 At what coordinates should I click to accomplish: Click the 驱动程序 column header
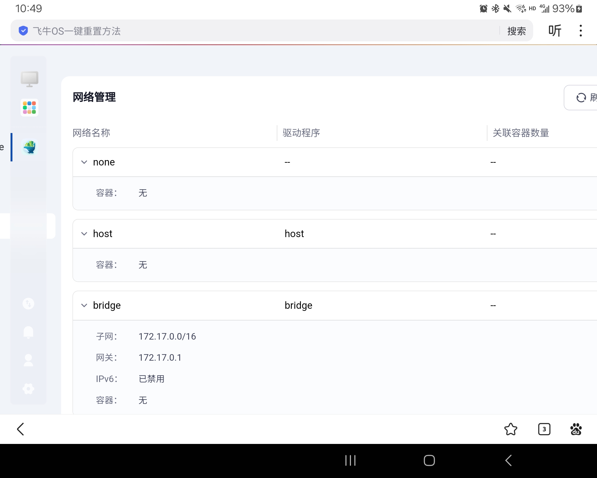[301, 133]
